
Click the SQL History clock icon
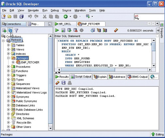tap(93, 30)
